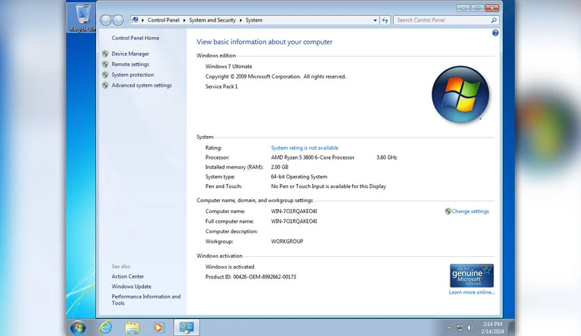The width and height of the screenshot is (581, 336).
Task: Select System in the breadcrumb
Action: pyautogui.click(x=254, y=20)
